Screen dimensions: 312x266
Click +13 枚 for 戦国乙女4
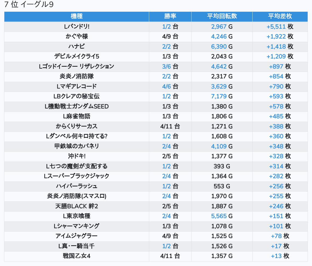coord(280,256)
